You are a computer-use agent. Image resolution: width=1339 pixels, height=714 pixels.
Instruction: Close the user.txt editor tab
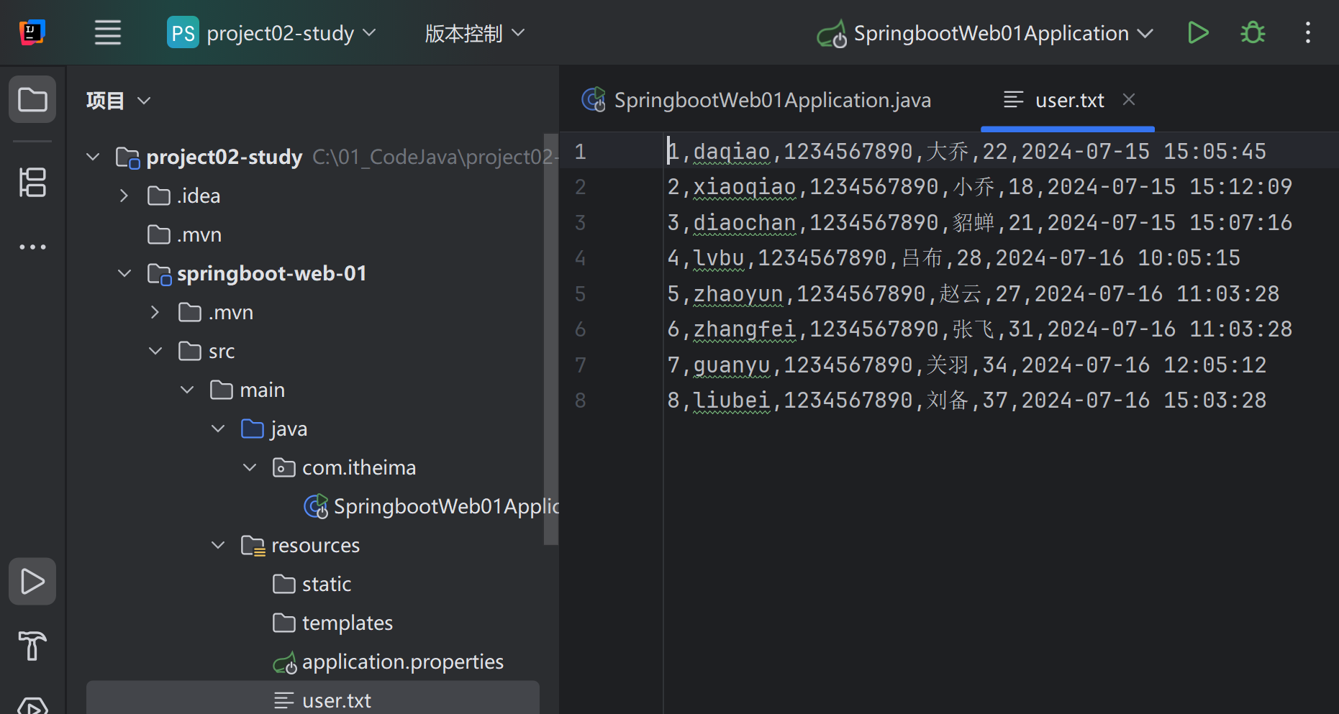pyautogui.click(x=1128, y=99)
